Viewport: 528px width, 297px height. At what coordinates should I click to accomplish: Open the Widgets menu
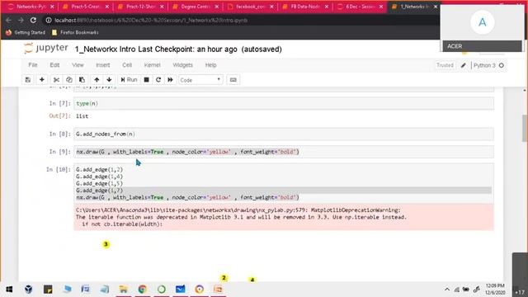pyautogui.click(x=182, y=65)
